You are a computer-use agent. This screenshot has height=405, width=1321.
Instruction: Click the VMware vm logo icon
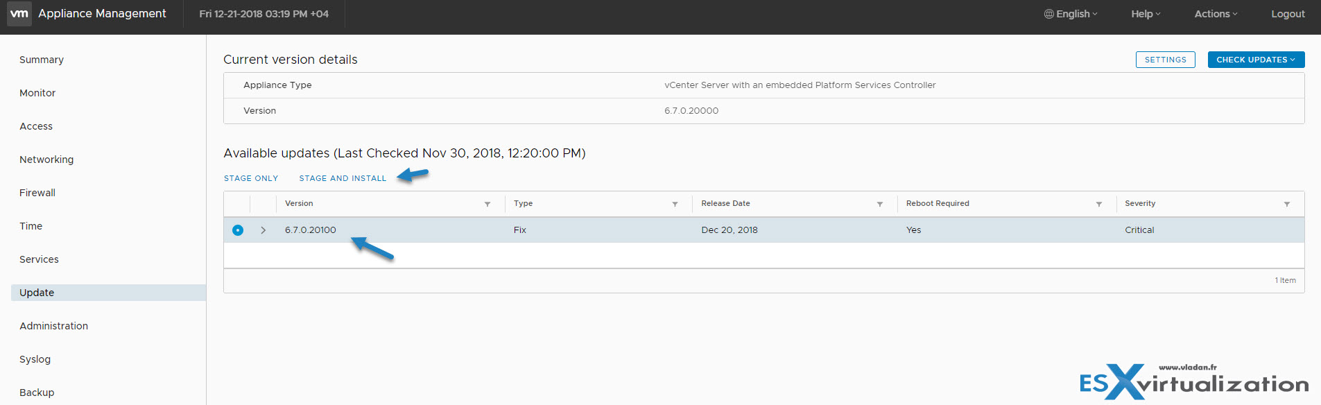(x=19, y=14)
